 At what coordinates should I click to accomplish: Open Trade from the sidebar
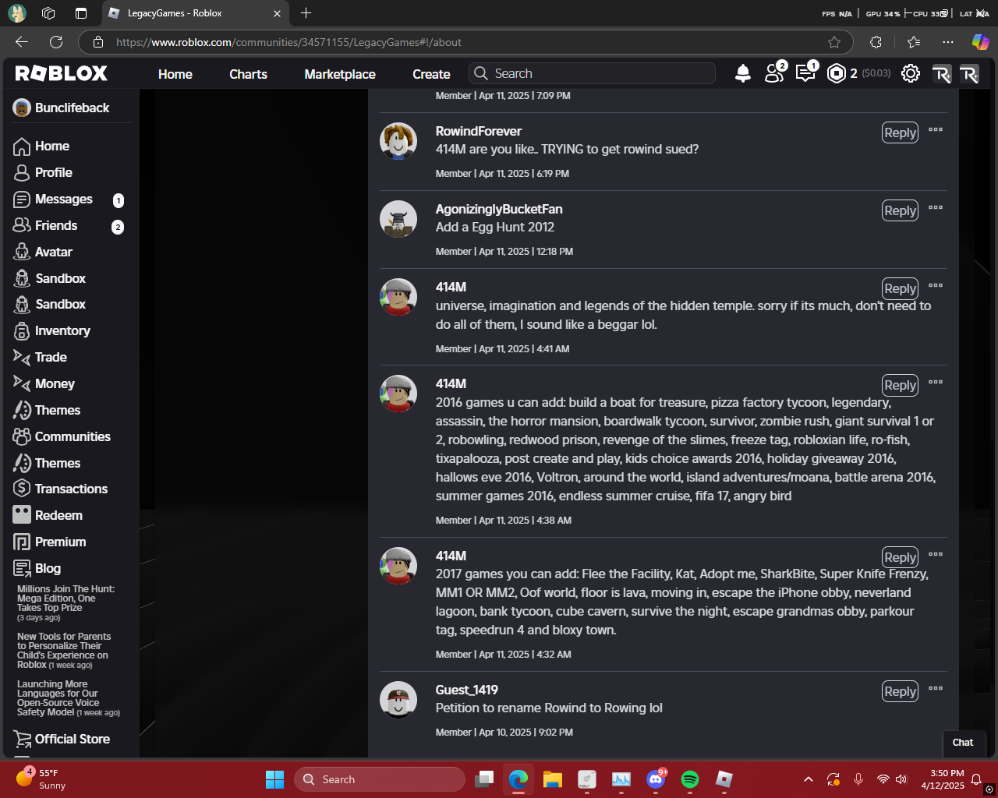[x=51, y=358]
